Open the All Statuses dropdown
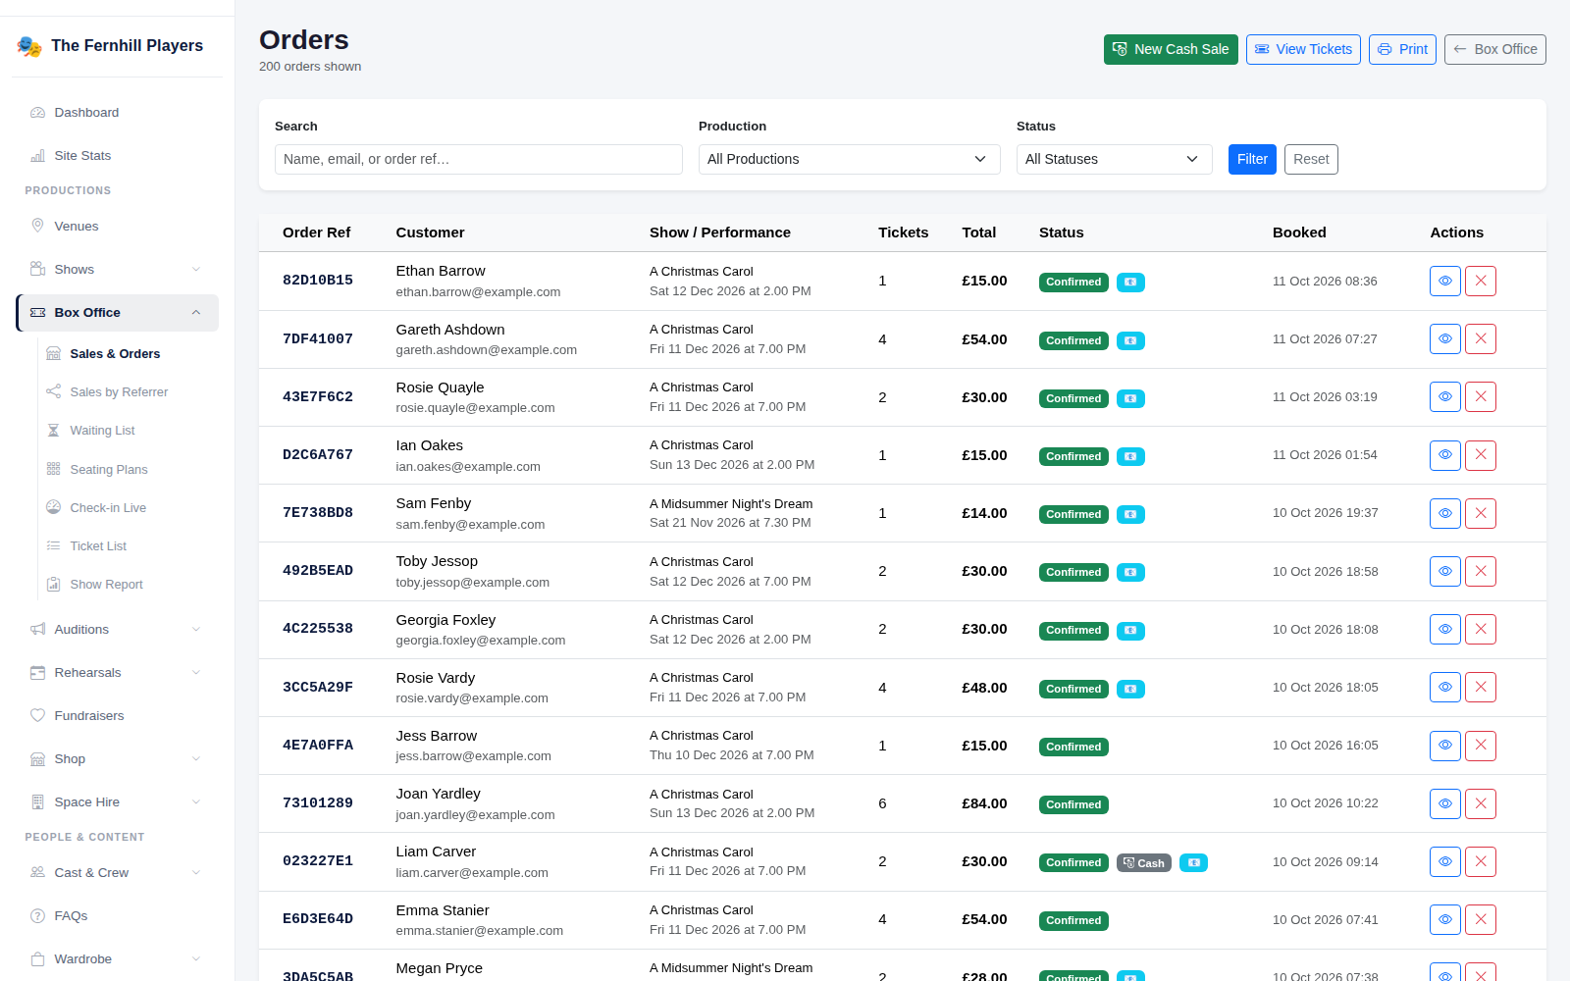The height and width of the screenshot is (981, 1570). (1115, 159)
